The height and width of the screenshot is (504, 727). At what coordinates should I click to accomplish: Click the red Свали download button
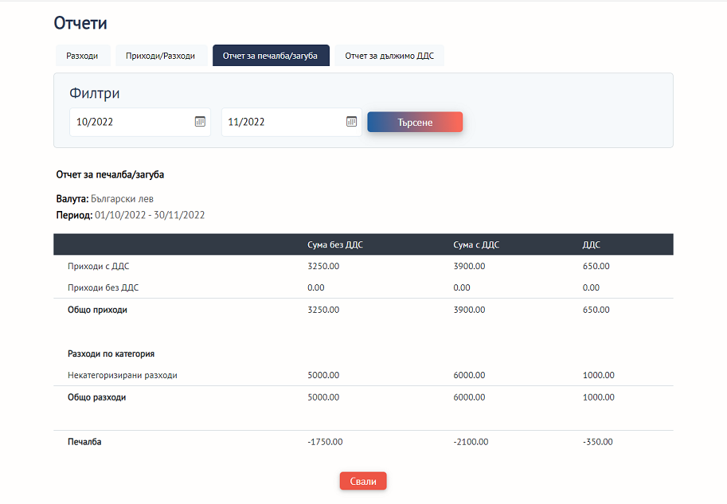pyautogui.click(x=363, y=481)
